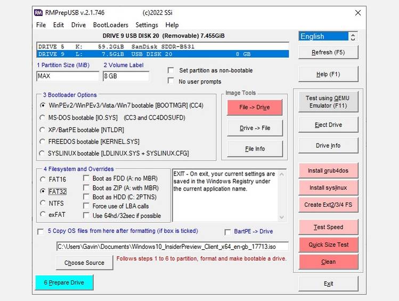Click the Exit button
Screen dimensions: 399x301
328,283
